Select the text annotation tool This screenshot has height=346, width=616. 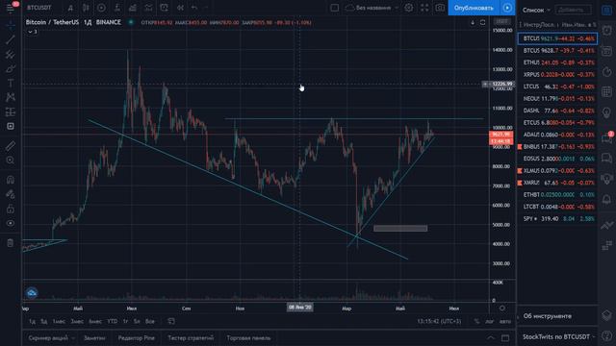[x=11, y=84]
